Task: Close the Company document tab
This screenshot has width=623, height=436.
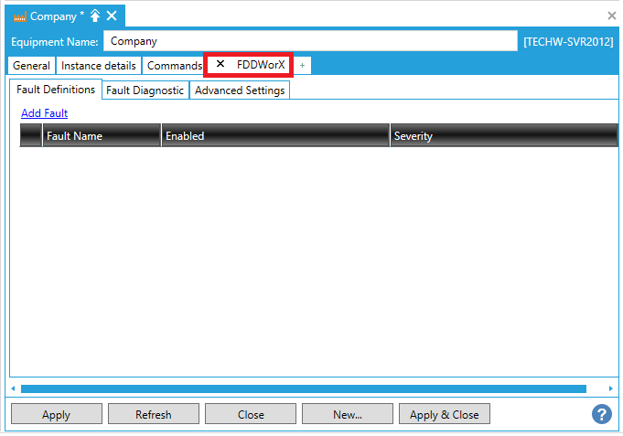Action: [112, 16]
